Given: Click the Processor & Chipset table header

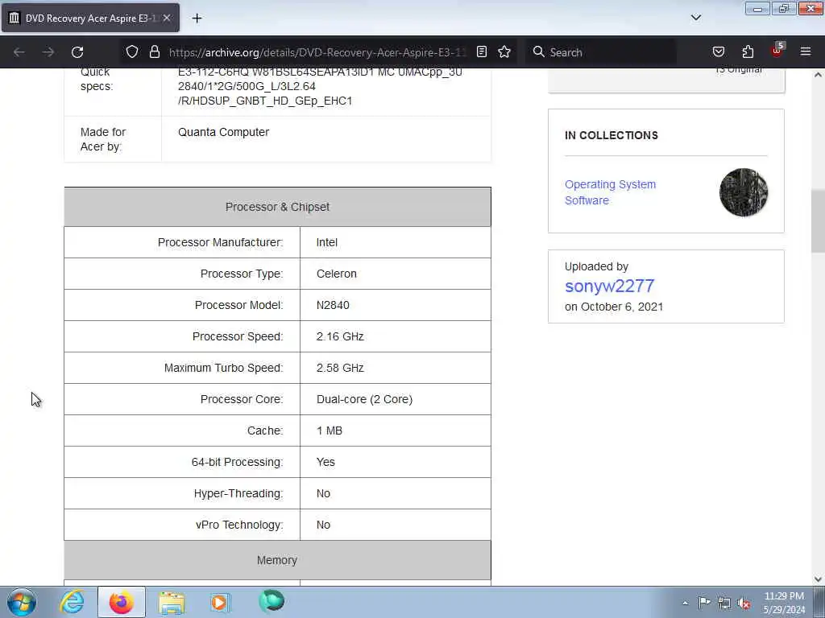Looking at the screenshot, I should pyautogui.click(x=277, y=207).
